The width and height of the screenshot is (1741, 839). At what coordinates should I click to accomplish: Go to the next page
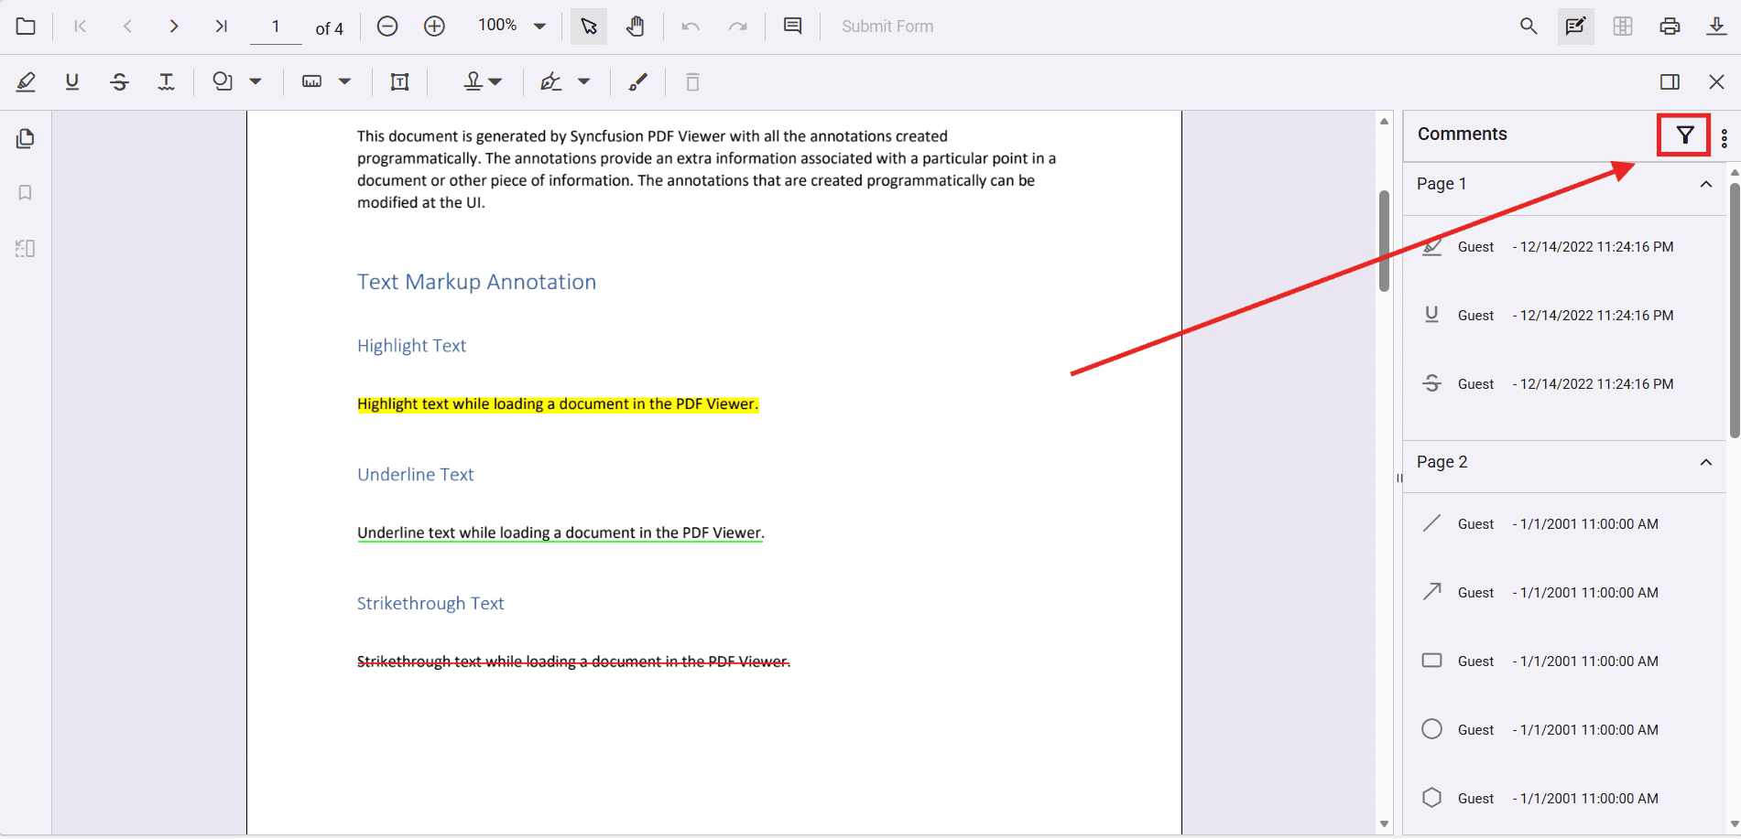174,27
